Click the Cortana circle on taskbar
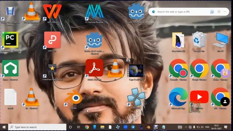The height and width of the screenshot is (131, 233). [x=70, y=127]
